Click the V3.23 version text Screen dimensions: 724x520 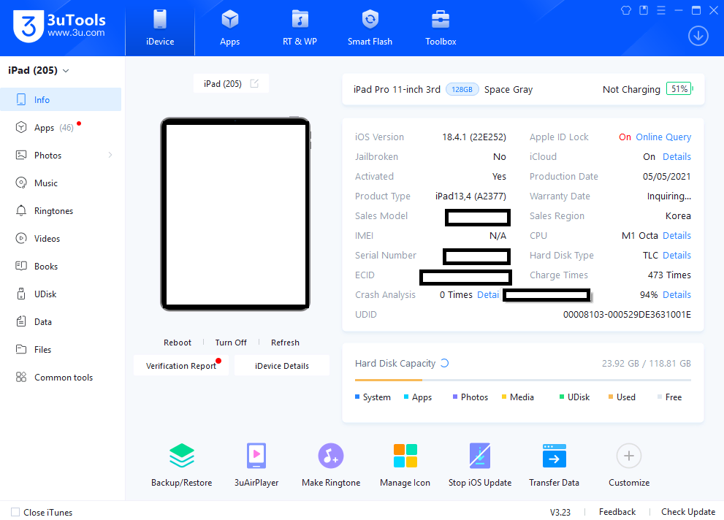point(560,512)
